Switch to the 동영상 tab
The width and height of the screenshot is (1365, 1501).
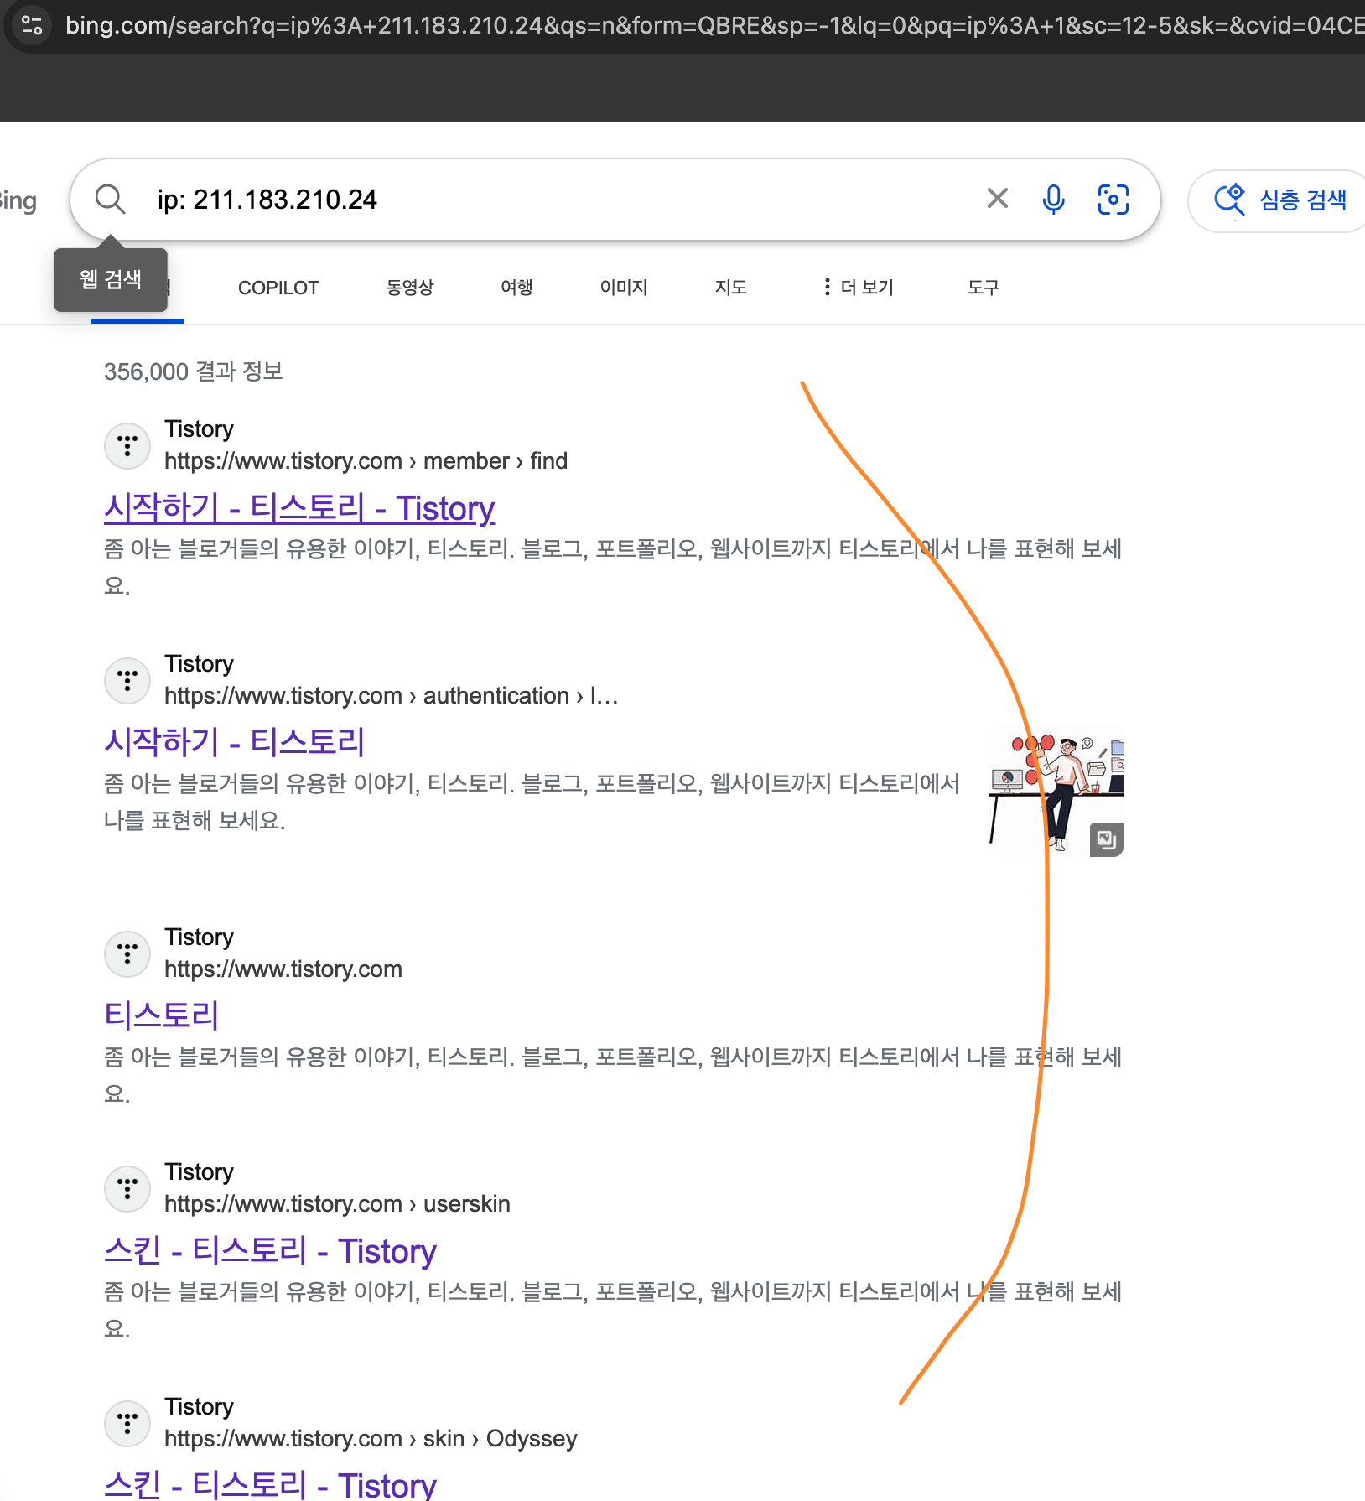410,288
